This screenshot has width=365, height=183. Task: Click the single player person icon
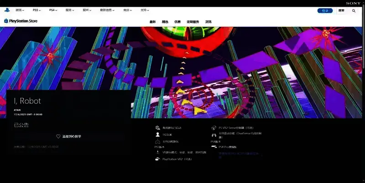coord(157,135)
